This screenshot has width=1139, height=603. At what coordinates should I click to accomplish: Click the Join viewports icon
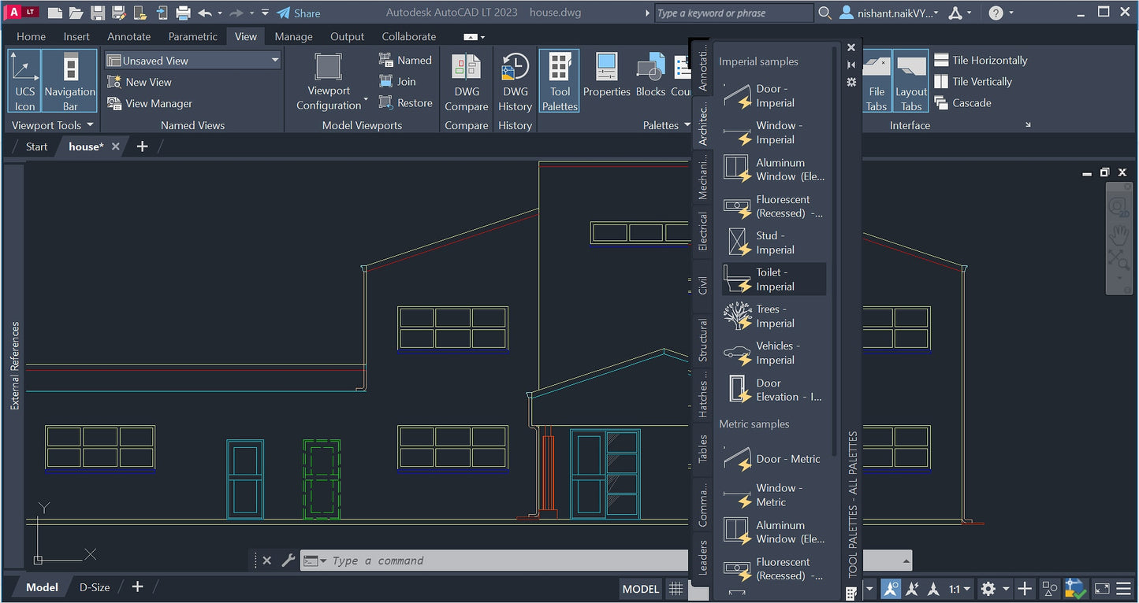click(x=396, y=82)
